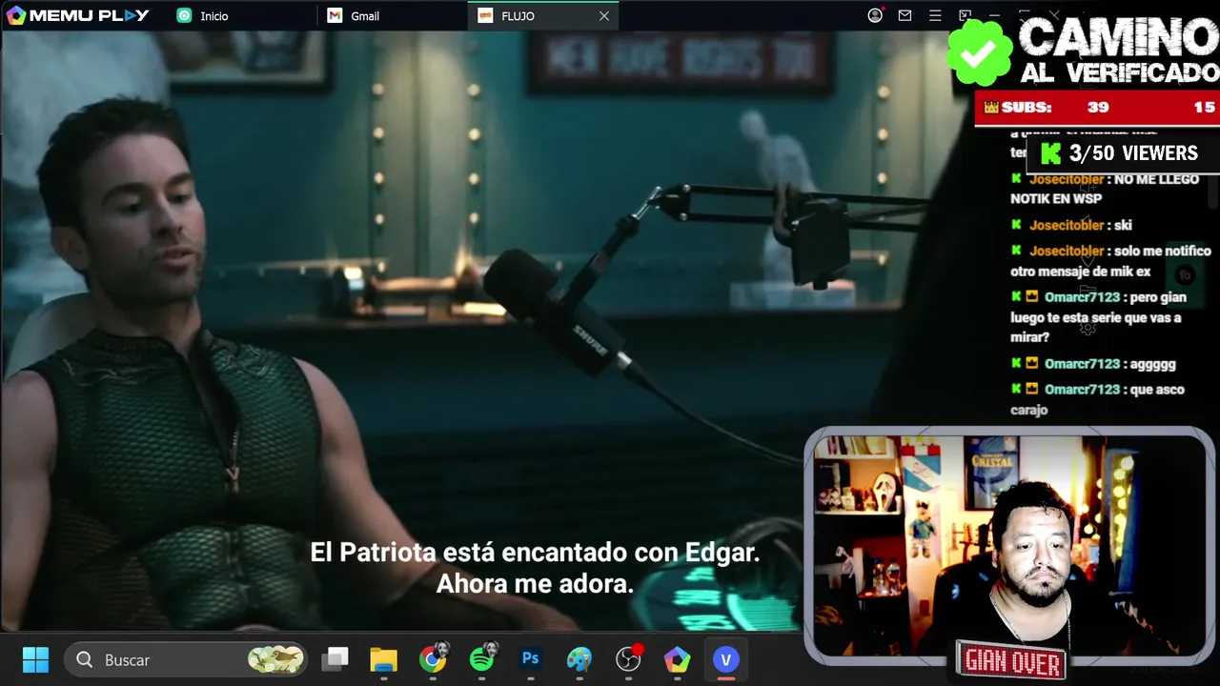This screenshot has height=686, width=1220.
Task: Open the colorful pentagon app in taskbar
Action: 678,659
